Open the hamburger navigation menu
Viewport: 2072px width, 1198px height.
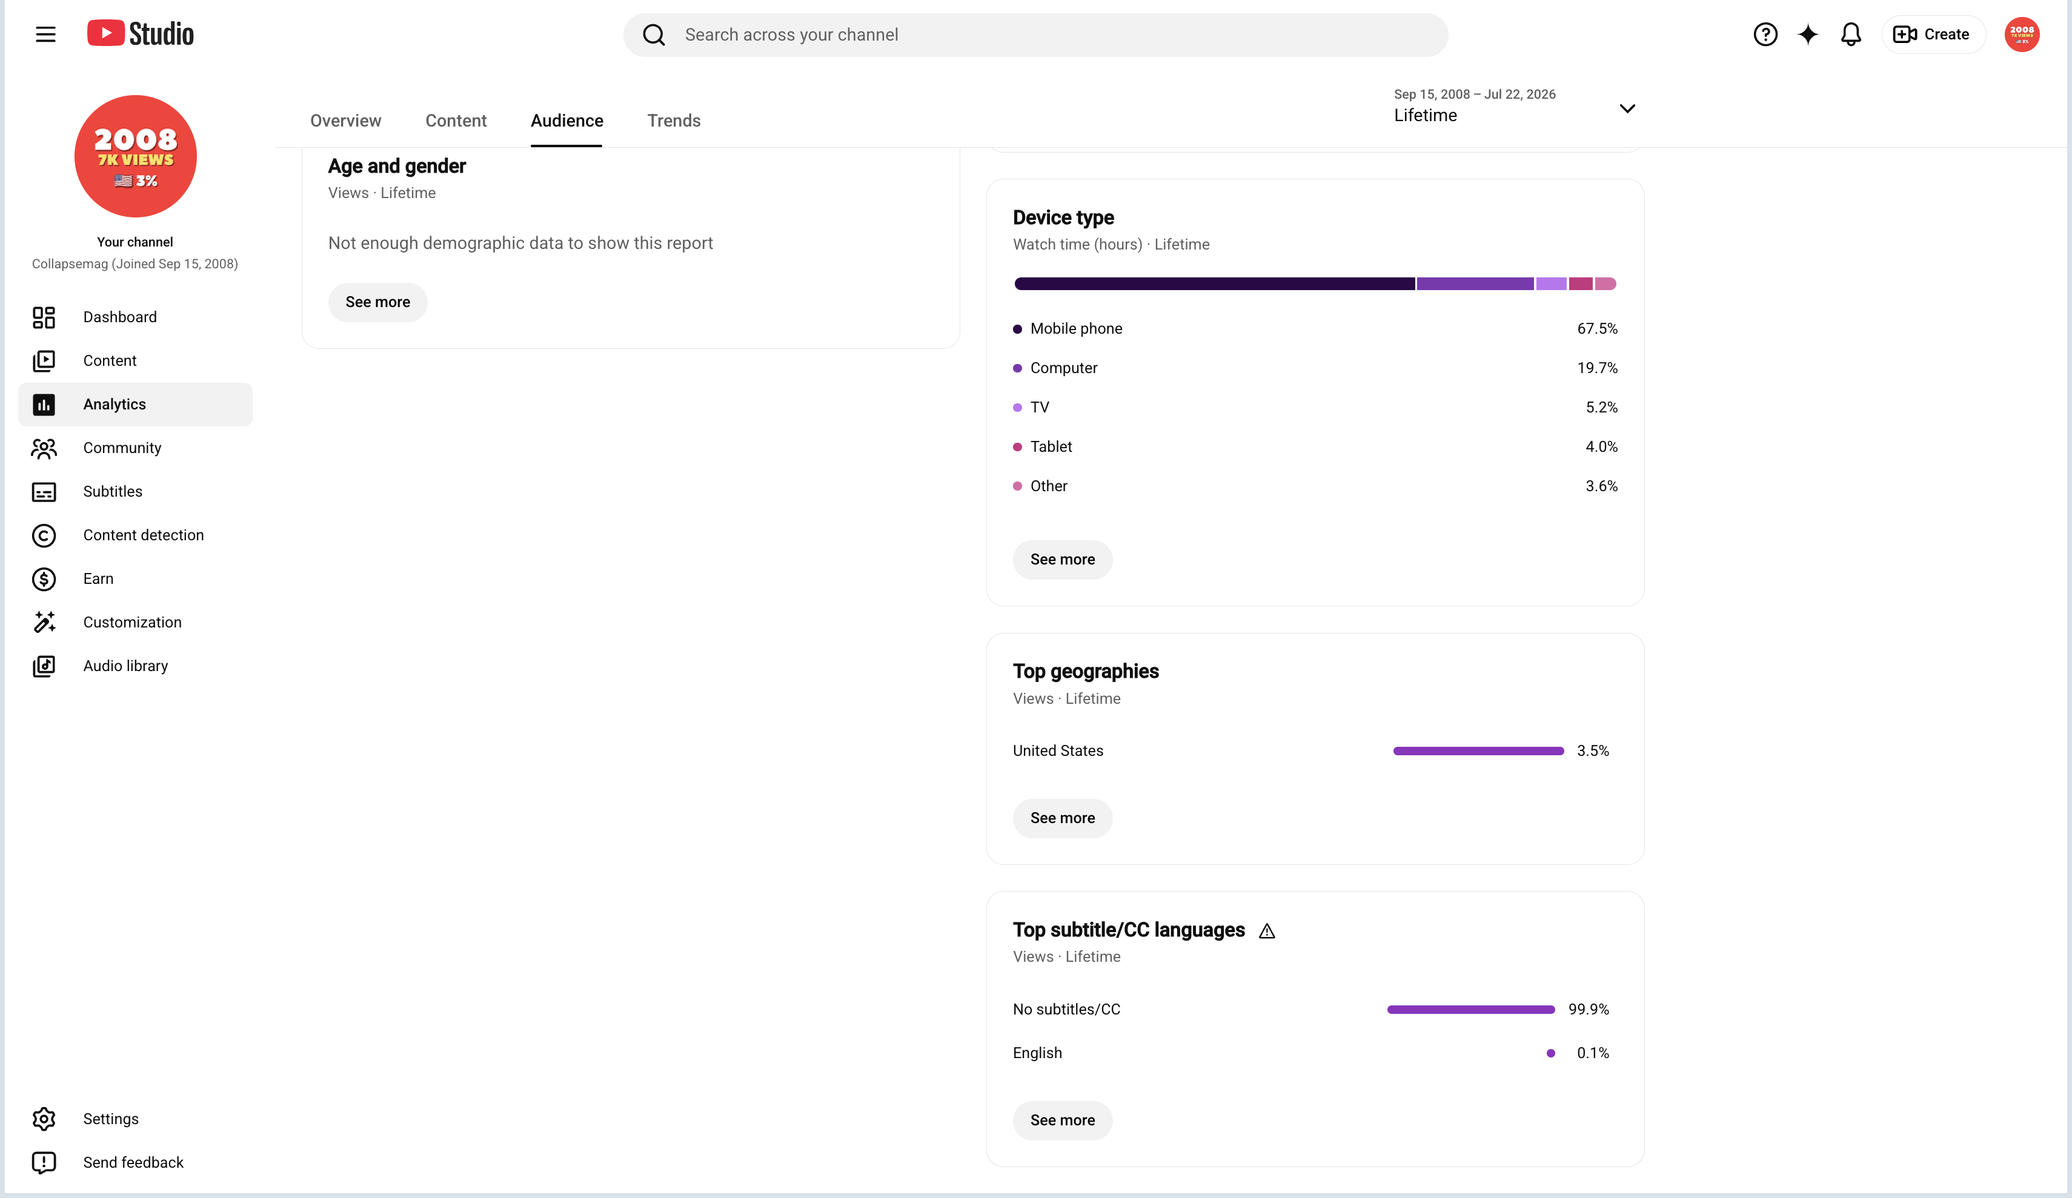click(45, 35)
